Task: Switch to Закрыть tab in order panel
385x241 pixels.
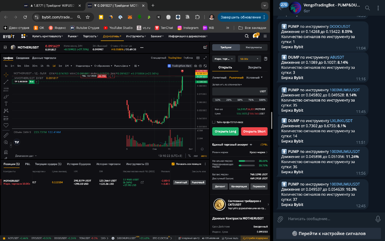Action: [254, 67]
